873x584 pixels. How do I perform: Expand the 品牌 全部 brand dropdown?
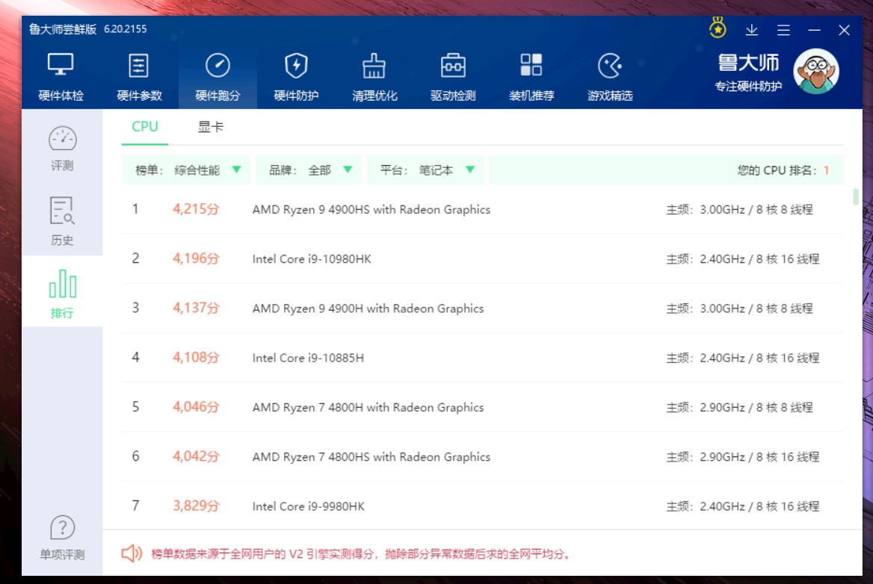(x=309, y=170)
